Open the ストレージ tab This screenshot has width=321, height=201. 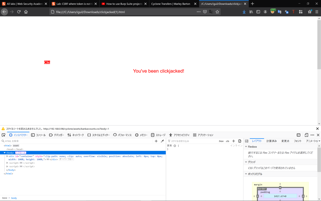click(158, 135)
